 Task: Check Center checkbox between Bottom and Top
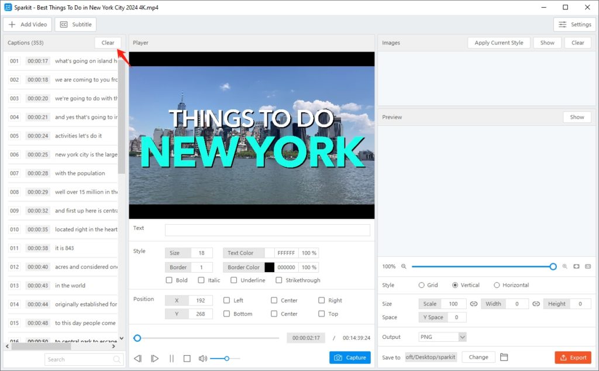point(274,314)
